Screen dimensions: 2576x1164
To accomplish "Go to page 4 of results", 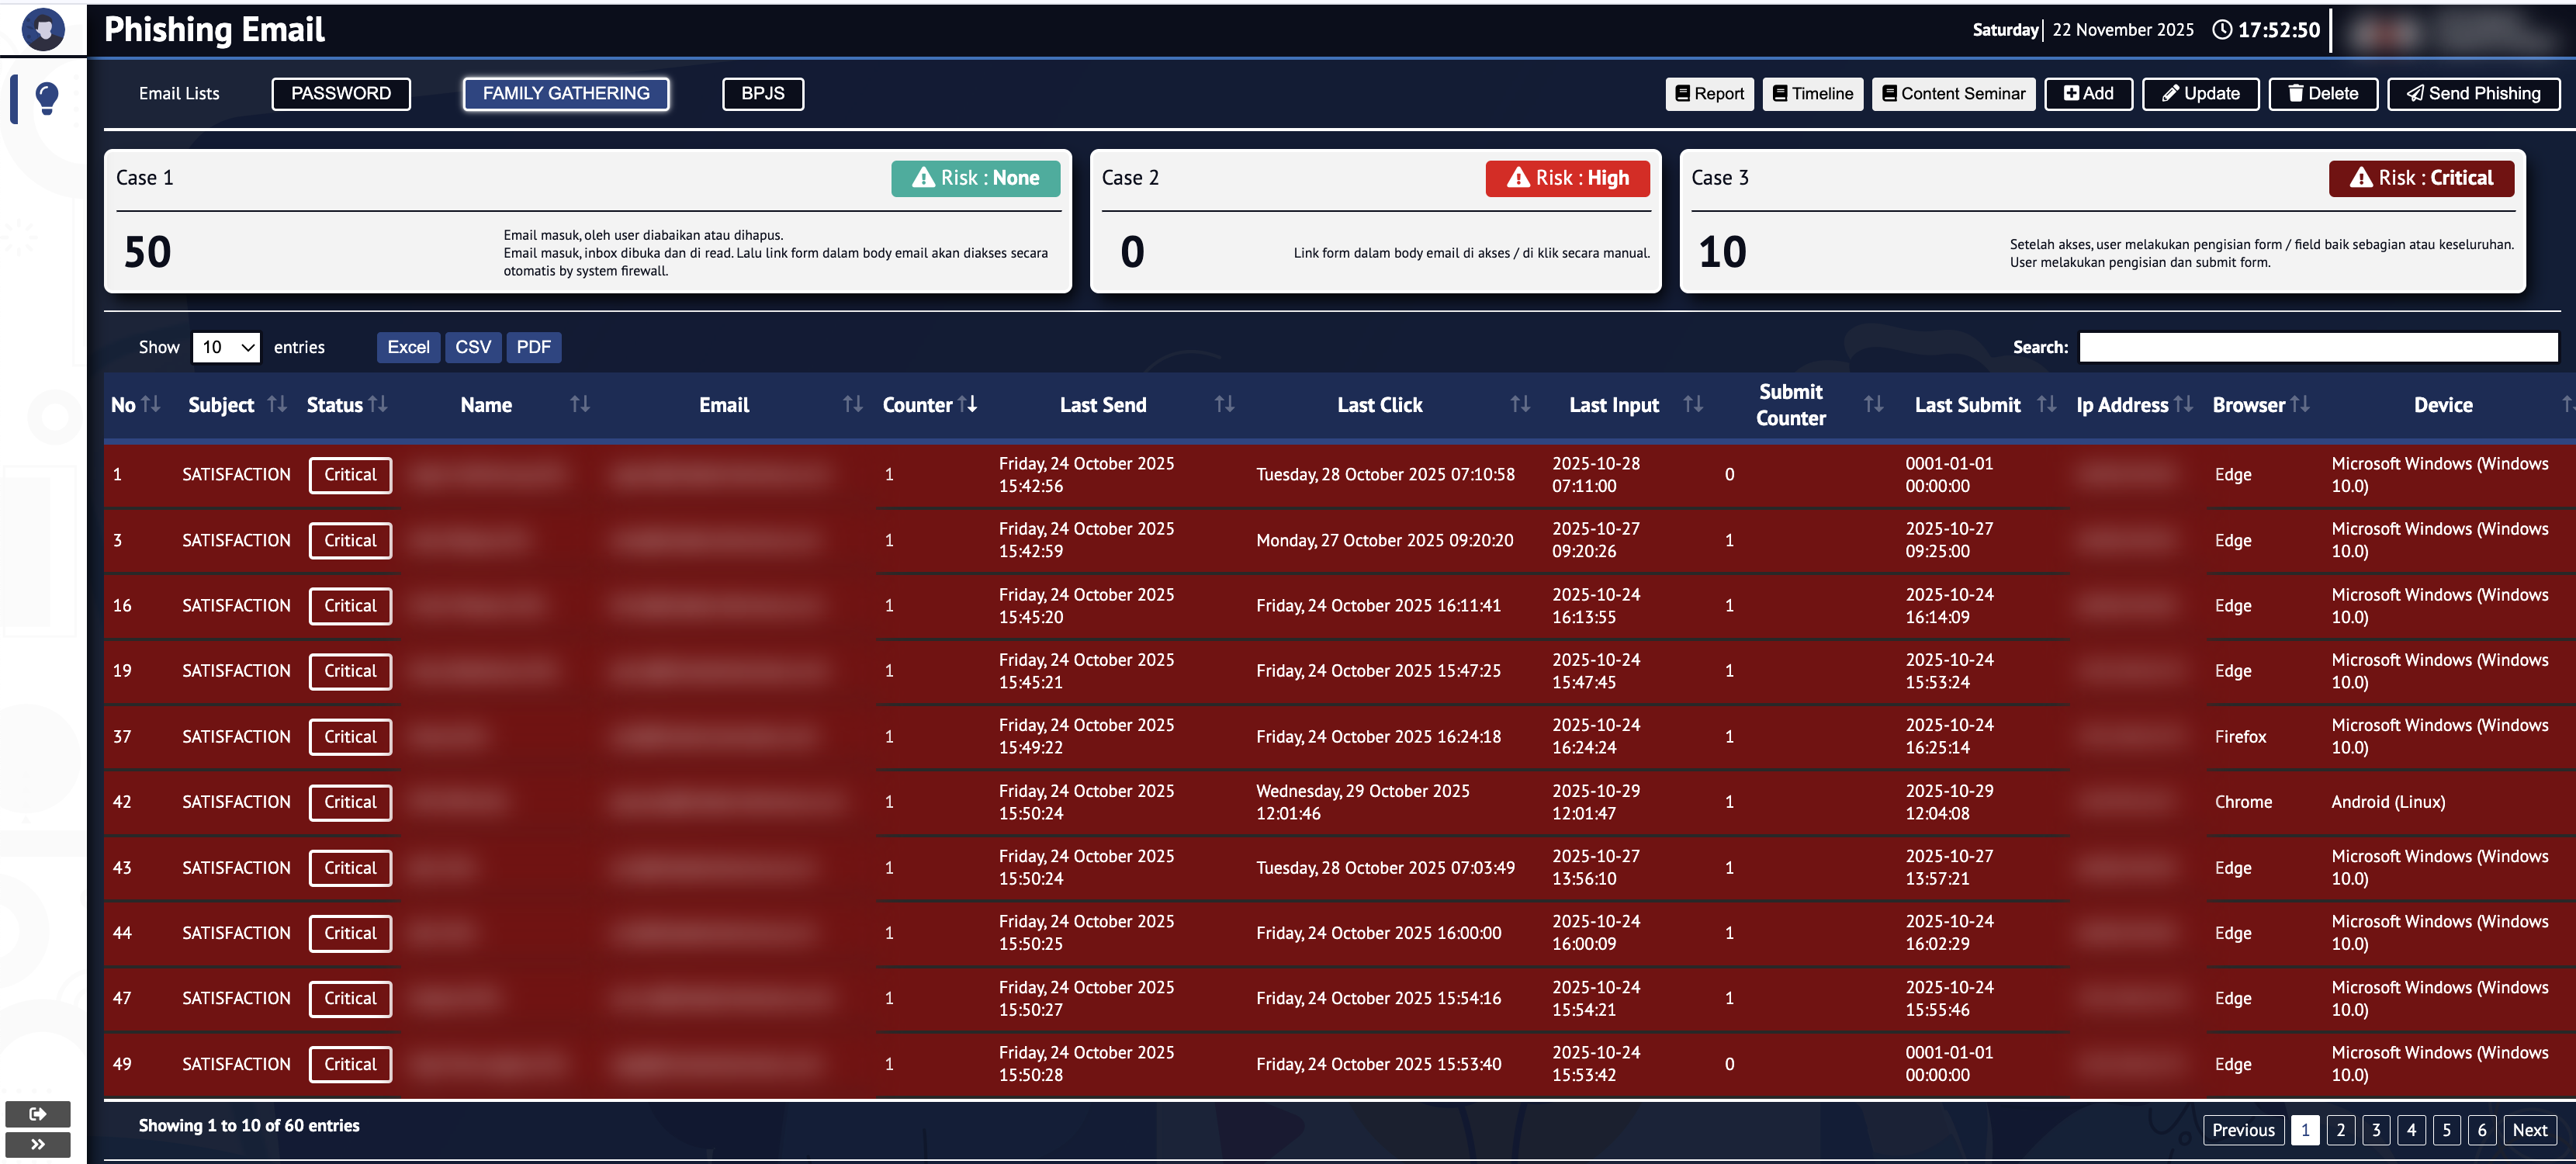I will click(2411, 1129).
